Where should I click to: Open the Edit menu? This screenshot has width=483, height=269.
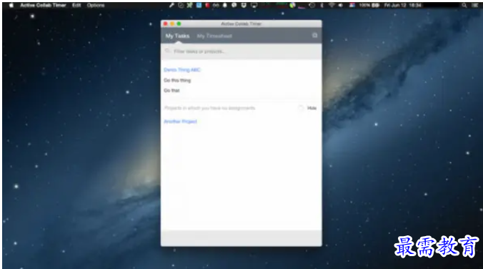point(76,5)
